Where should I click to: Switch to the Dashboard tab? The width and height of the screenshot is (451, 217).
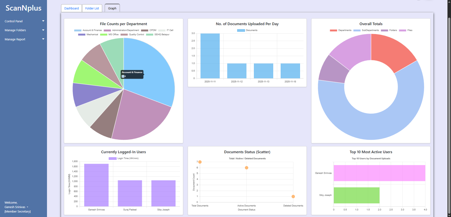(x=72, y=8)
